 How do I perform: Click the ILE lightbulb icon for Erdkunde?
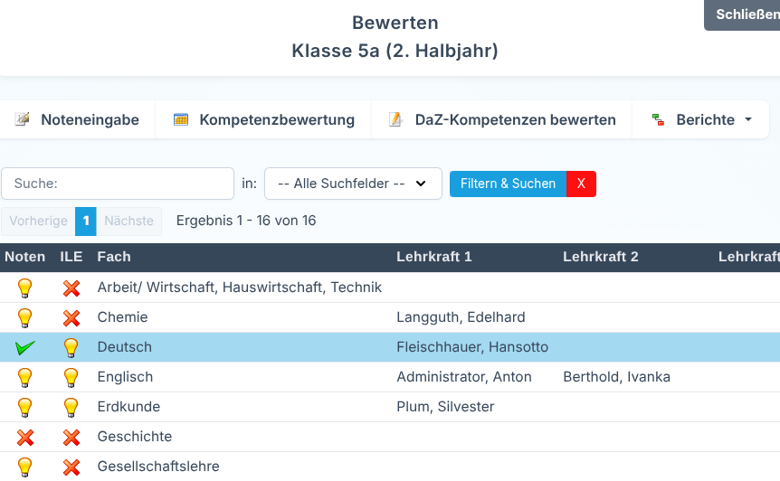[71, 407]
